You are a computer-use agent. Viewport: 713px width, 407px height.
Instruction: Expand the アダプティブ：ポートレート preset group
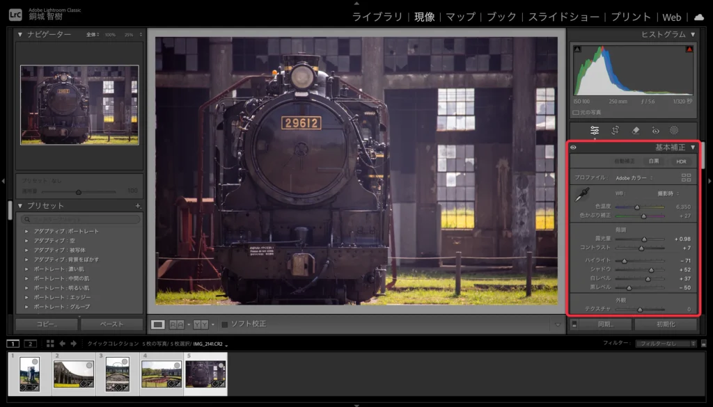click(x=26, y=231)
